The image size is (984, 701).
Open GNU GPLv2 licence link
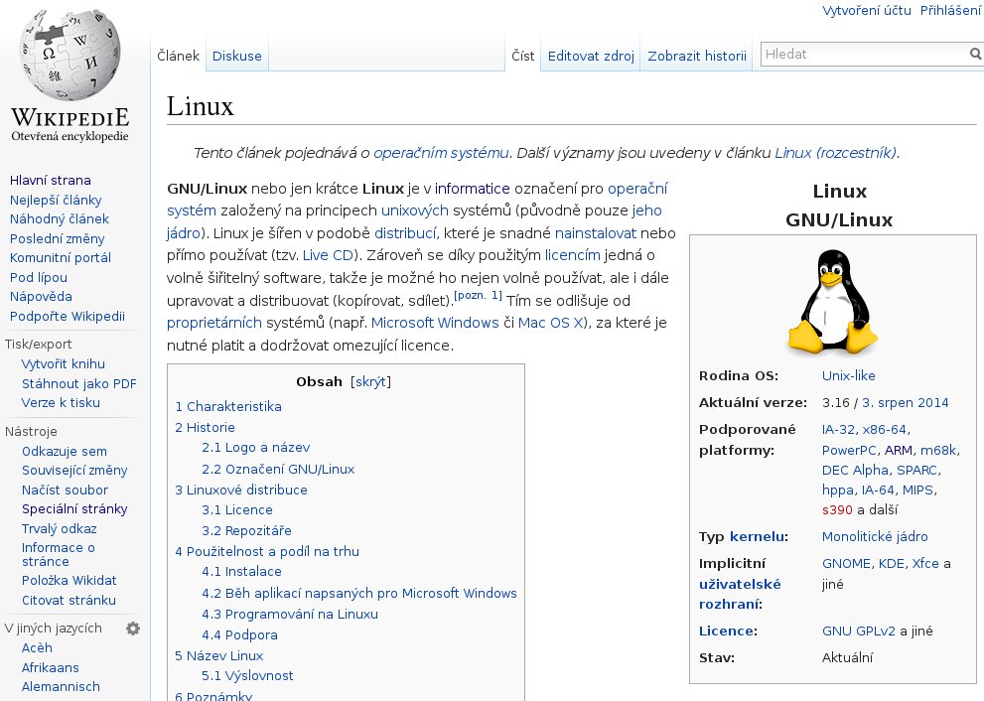point(859,631)
